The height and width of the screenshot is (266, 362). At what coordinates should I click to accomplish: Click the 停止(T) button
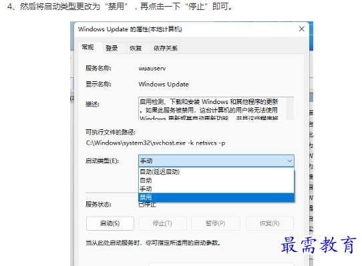(x=162, y=223)
